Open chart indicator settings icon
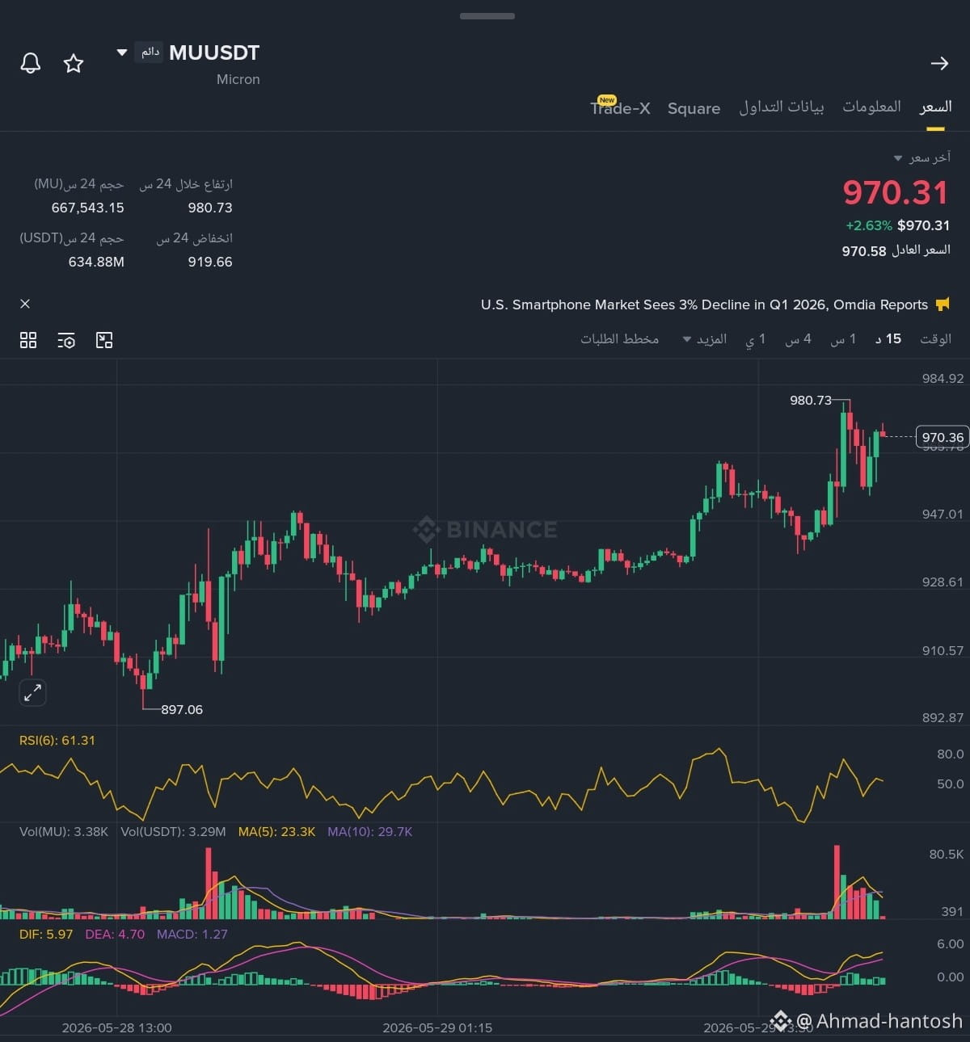This screenshot has width=970, height=1042. coord(66,340)
